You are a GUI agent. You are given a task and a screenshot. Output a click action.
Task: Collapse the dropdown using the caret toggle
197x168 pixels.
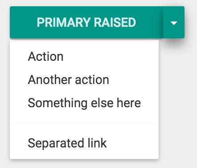174,22
